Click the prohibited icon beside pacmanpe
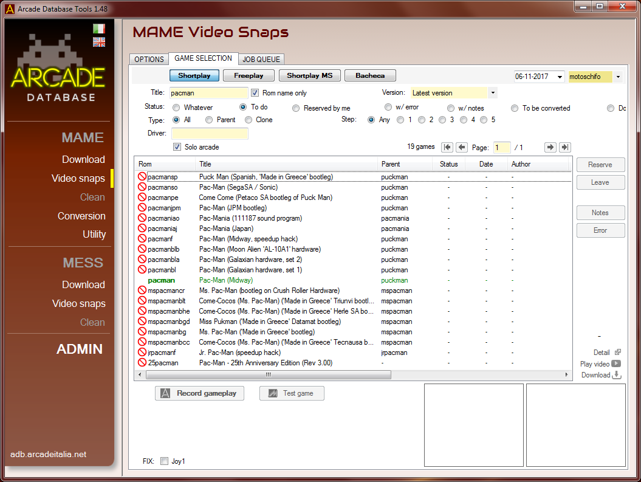The width and height of the screenshot is (641, 482). pos(142,197)
